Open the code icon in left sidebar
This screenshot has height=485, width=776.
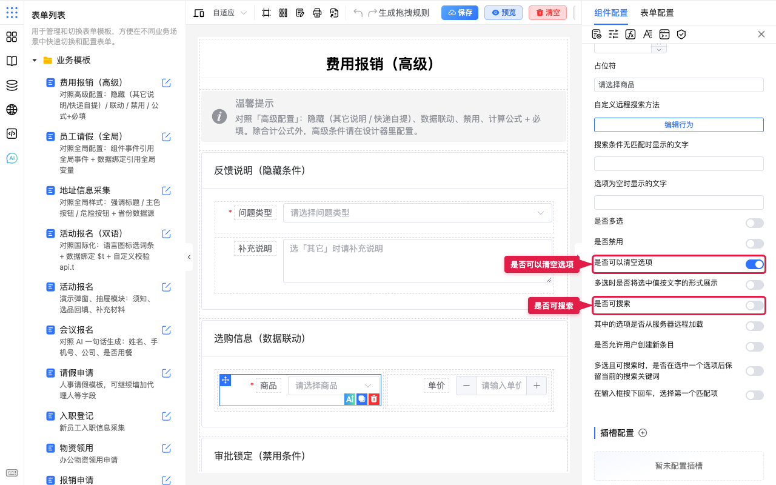point(12,134)
